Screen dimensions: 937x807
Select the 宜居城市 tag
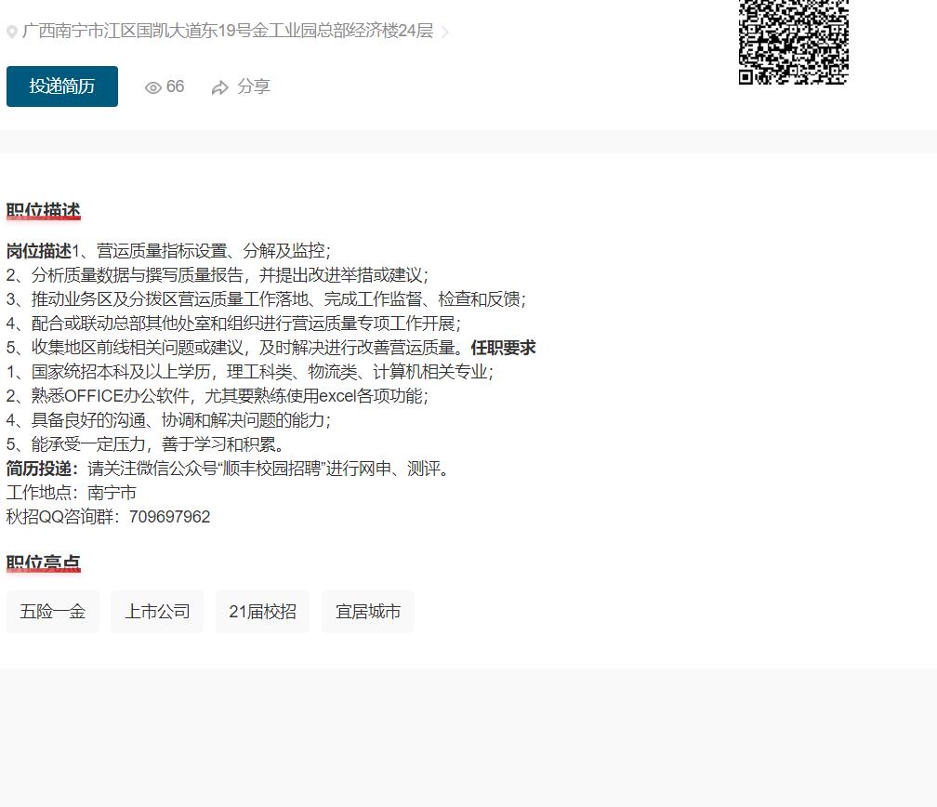(368, 612)
